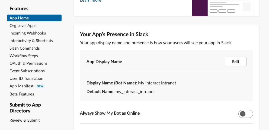This screenshot has height=130, width=269.
Task: Open Slash Commands page
Action: point(24,48)
